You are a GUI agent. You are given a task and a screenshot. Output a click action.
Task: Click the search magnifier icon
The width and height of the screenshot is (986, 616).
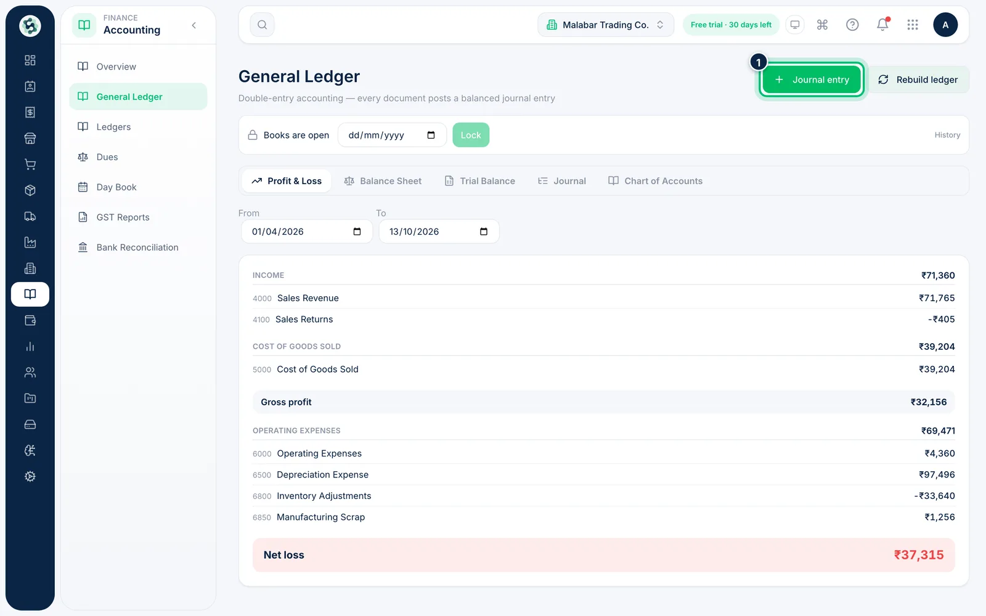(262, 25)
